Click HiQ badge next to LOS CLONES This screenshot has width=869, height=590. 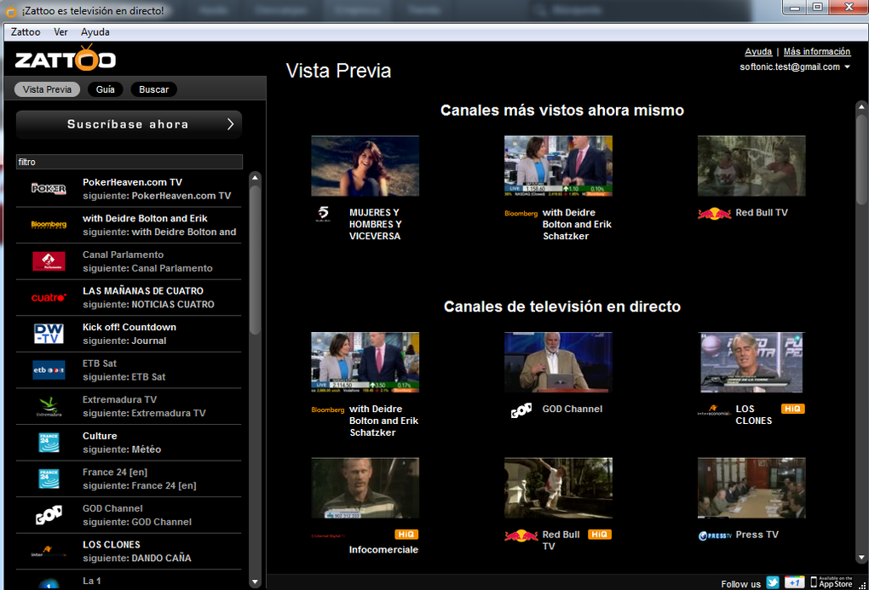coord(792,409)
